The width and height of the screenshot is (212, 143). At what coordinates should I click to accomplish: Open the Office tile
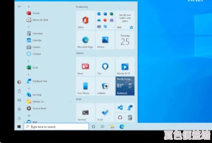(x=85, y=20)
